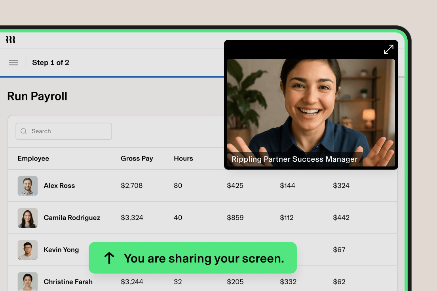Click the Rippling logo icon
Viewport: 437px width, 291px height.
coord(10,40)
